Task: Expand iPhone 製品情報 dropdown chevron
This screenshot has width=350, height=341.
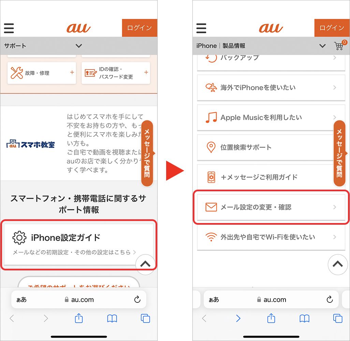Action: (322, 46)
